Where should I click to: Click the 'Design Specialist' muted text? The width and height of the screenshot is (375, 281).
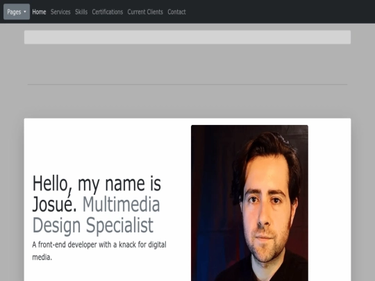[x=93, y=225]
